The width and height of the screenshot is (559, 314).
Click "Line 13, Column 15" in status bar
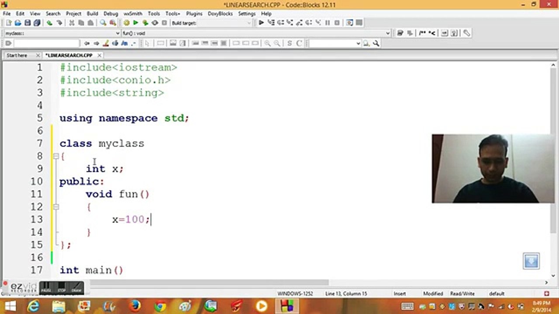[346, 294]
